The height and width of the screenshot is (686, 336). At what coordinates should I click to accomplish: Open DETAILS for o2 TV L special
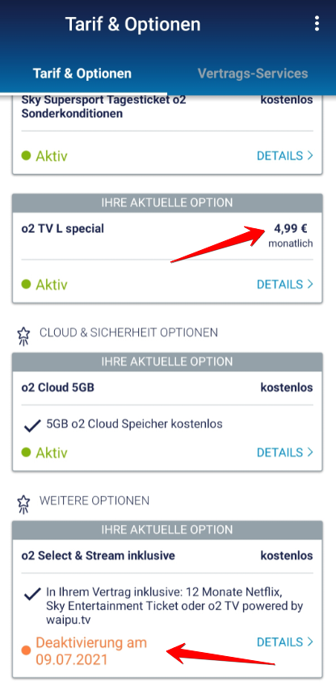click(x=285, y=285)
